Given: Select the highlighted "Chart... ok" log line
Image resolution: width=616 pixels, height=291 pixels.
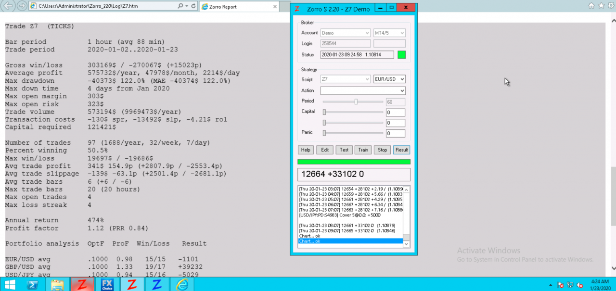Looking at the screenshot, I should tap(350, 241).
